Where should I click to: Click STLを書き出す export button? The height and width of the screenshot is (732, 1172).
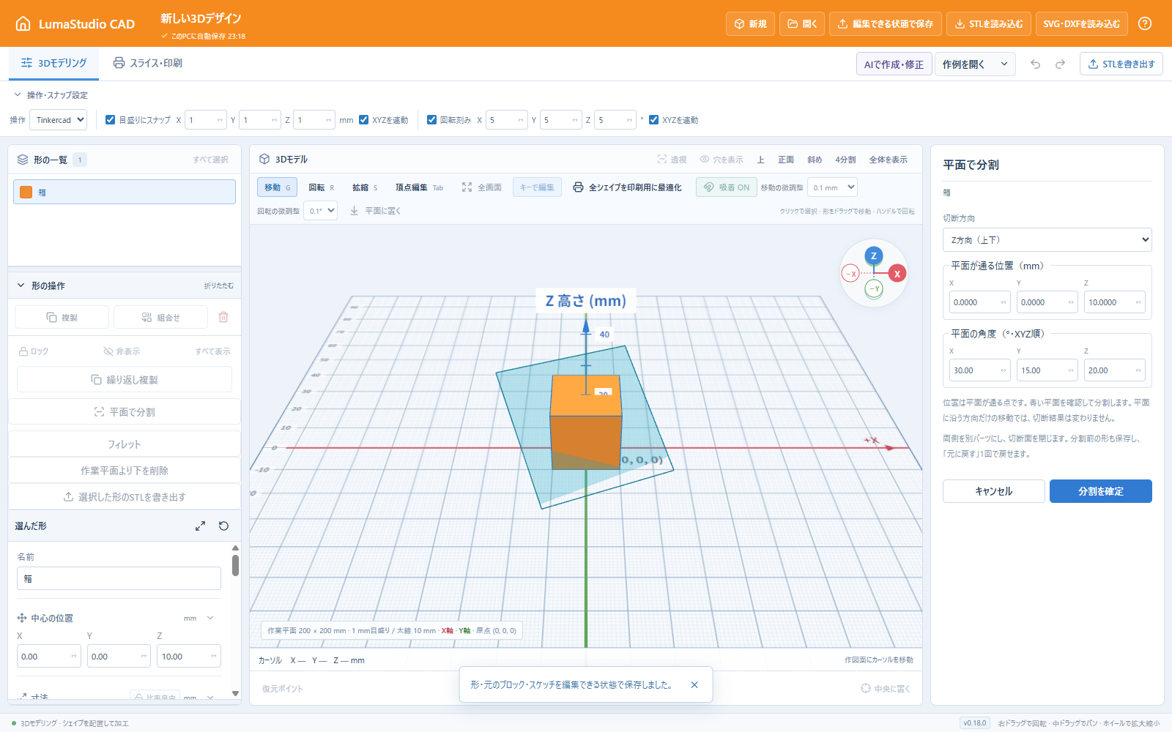click(x=1121, y=64)
